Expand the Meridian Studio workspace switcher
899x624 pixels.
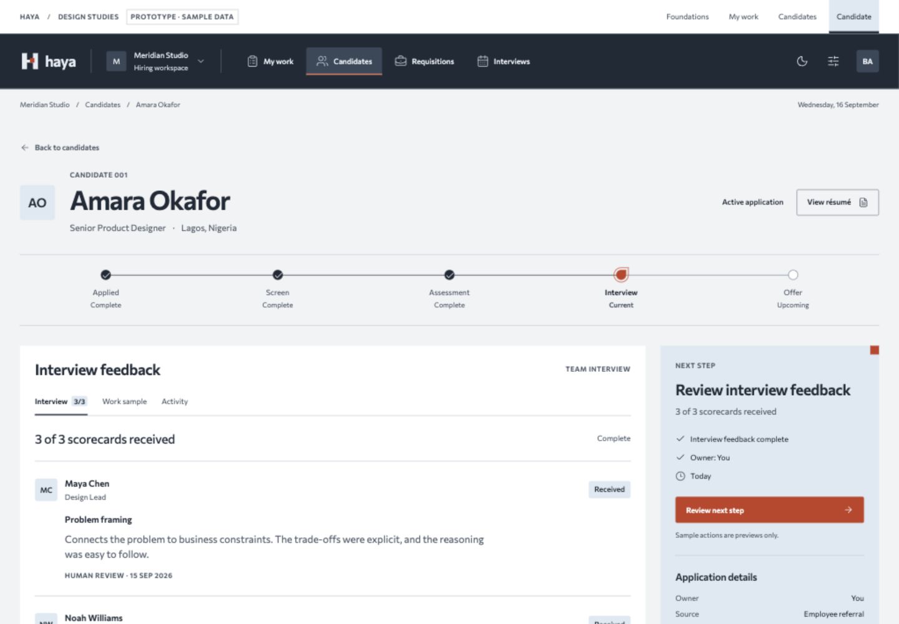tap(201, 61)
